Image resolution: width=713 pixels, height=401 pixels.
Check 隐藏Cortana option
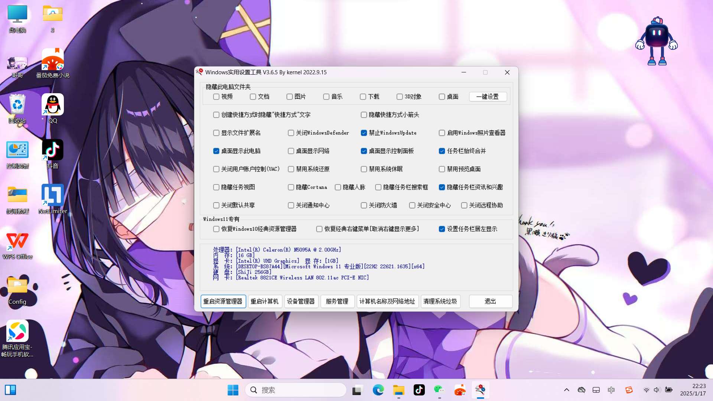coord(291,188)
